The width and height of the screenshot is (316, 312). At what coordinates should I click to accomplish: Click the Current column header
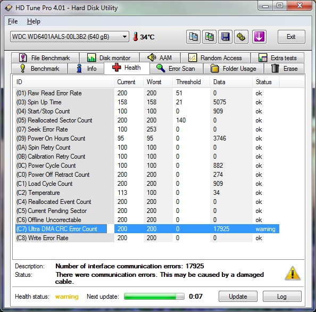[129, 82]
